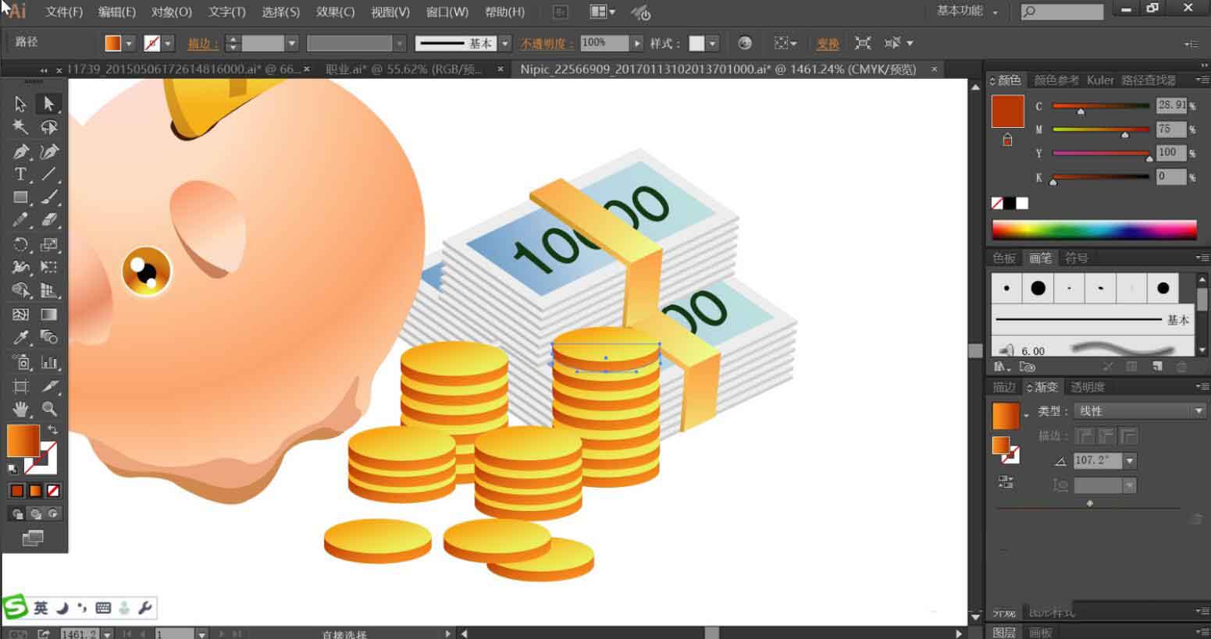The image size is (1211, 639).
Task: Select the Free Transform tool
Action: [x=48, y=268]
